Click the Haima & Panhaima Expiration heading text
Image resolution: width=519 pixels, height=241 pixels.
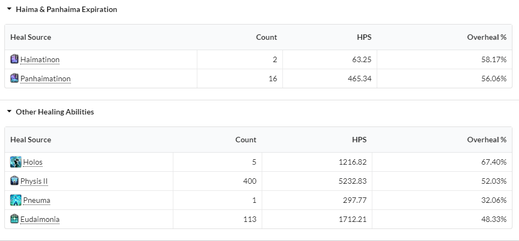67,9
